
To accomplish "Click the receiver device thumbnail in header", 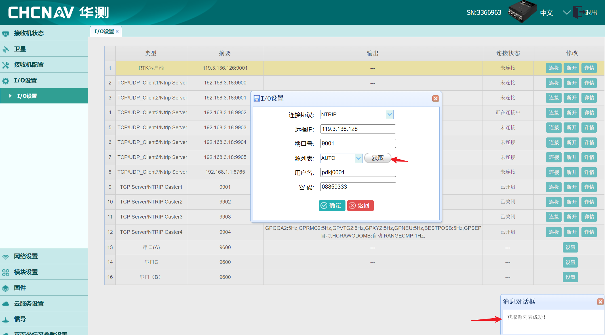I will click(522, 11).
